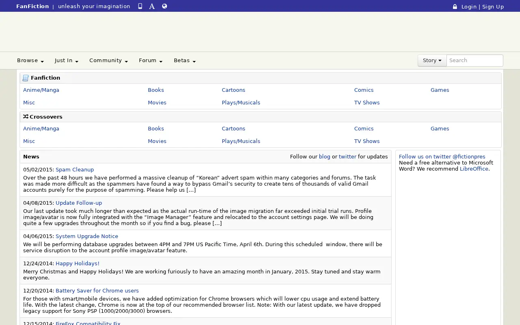This screenshot has height=325, width=520.
Task: Expand the Just In menu
Action: [67, 61]
